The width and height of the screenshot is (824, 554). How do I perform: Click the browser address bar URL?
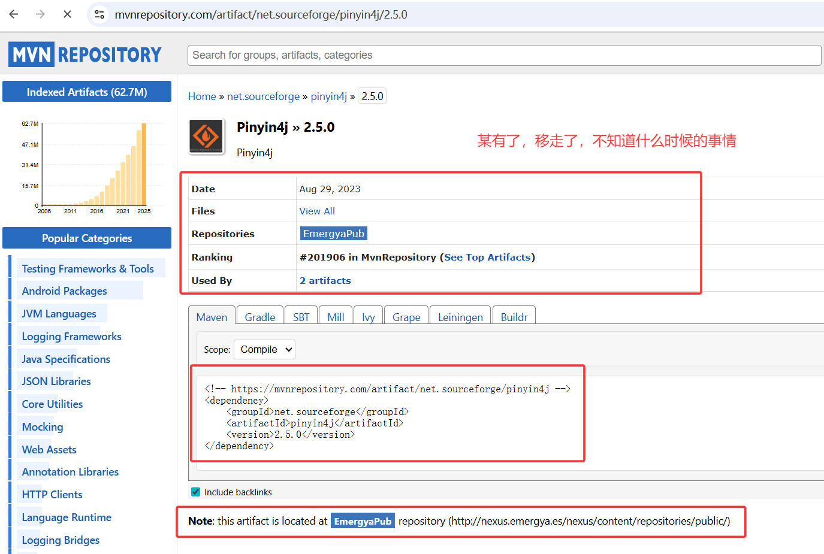(261, 14)
